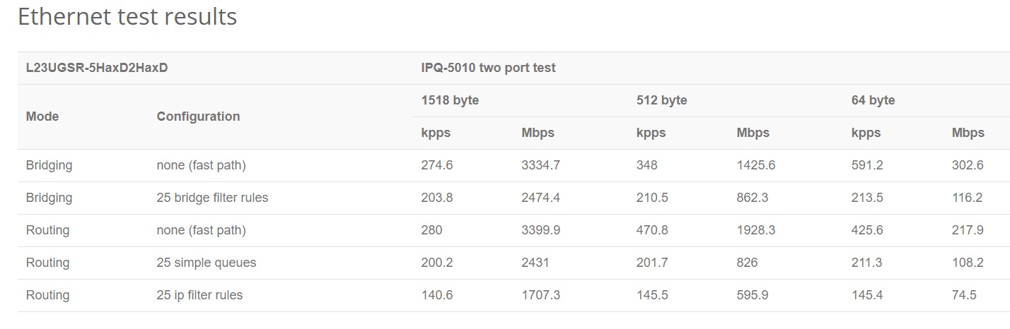Select the 1518 byte column header
The width and height of the screenshot is (1010, 329).
click(450, 100)
